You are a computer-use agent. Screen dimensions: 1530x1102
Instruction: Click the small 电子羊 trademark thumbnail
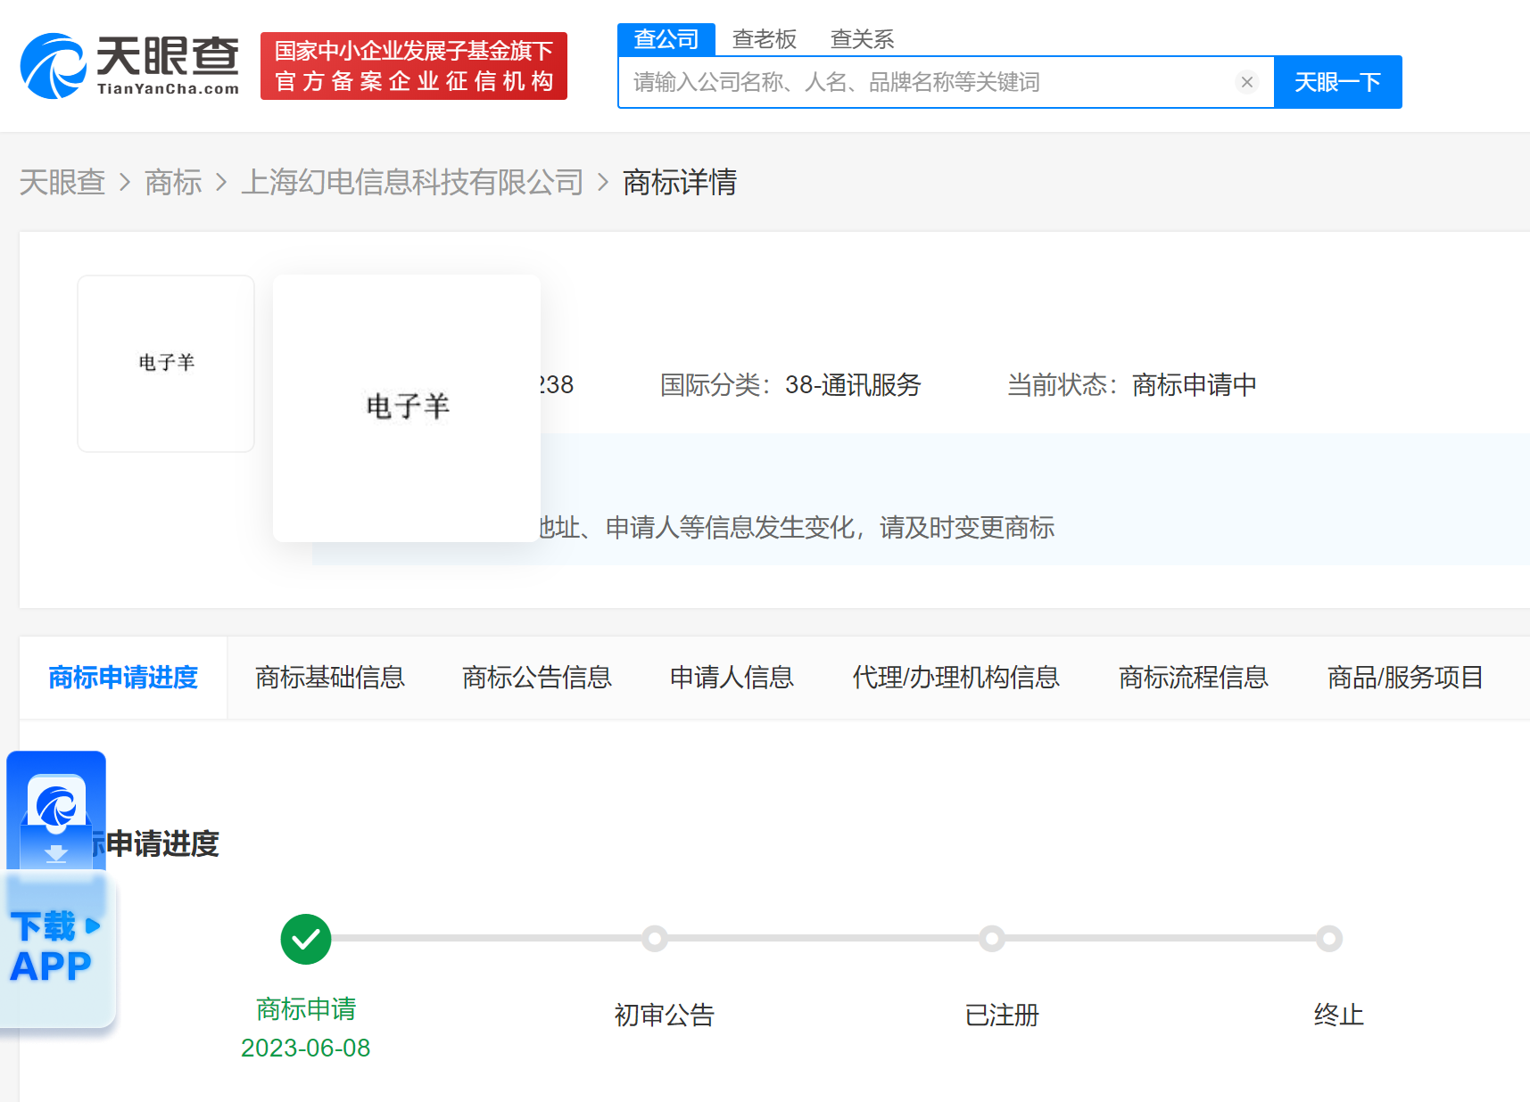[166, 363]
